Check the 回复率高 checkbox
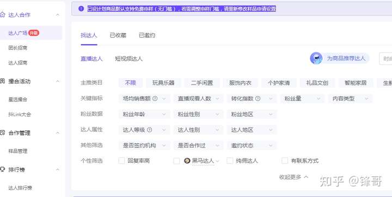 point(121,161)
